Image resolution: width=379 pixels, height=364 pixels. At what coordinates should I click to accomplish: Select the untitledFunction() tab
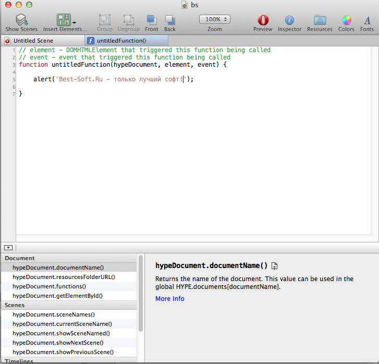tap(121, 41)
